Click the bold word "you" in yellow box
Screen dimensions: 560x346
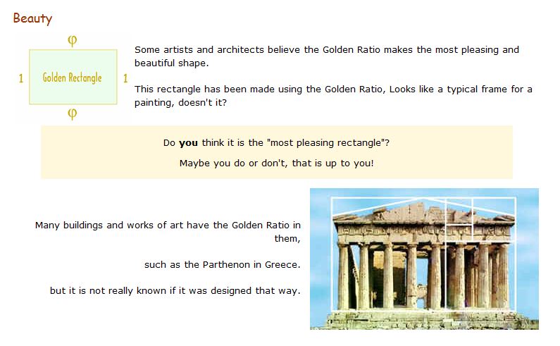pos(188,143)
